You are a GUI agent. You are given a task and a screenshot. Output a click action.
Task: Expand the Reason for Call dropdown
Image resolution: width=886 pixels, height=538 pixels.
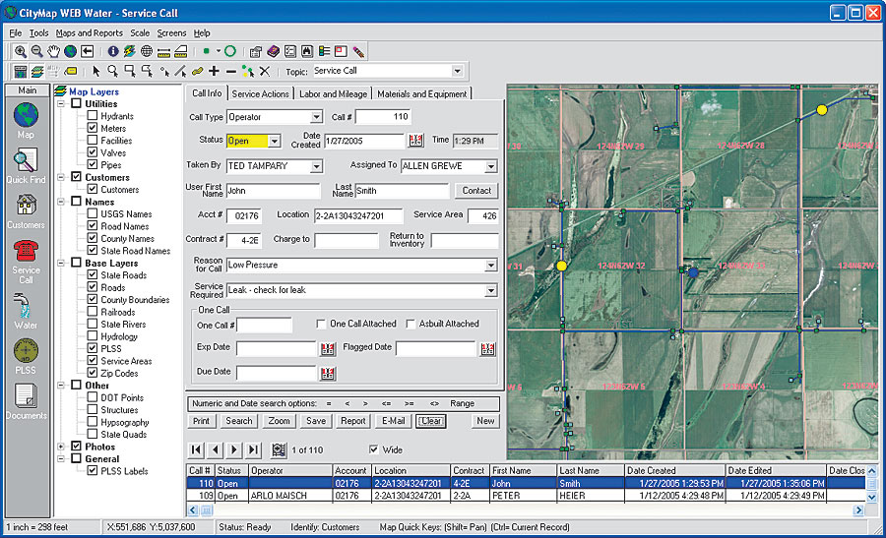click(491, 266)
